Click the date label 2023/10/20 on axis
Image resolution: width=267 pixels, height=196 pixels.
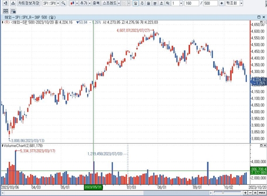pyautogui.click(x=257, y=187)
